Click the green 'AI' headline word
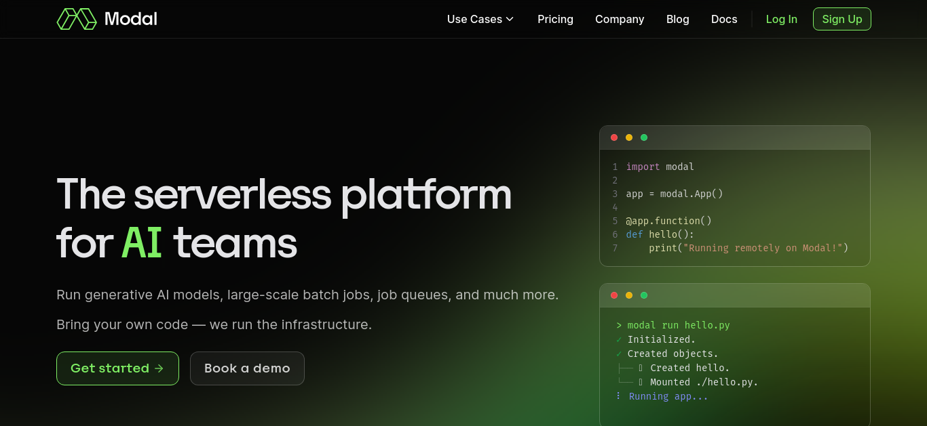Image resolution: width=927 pixels, height=426 pixels. [142, 242]
